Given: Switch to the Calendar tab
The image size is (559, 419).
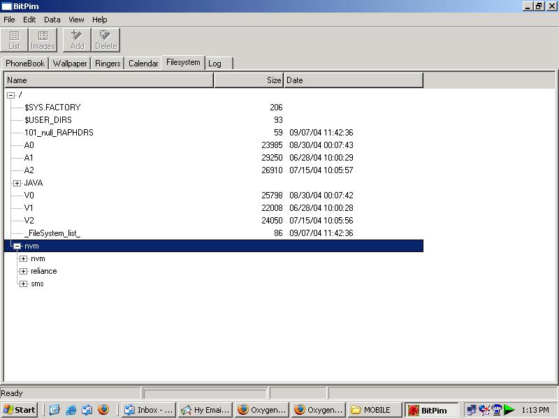Looking at the screenshot, I should [x=143, y=64].
